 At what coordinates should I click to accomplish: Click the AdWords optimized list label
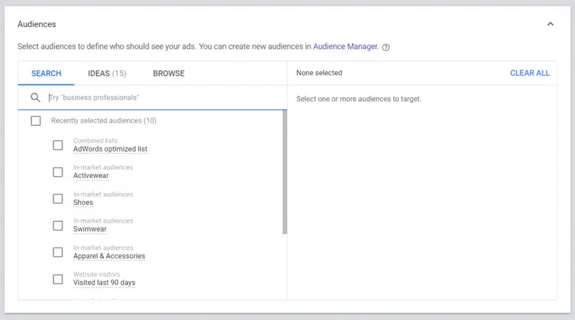pyautogui.click(x=110, y=149)
